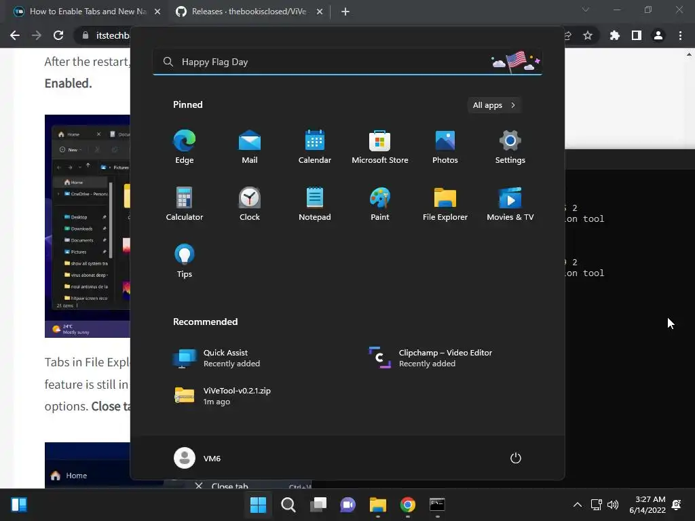Click Chrome tab search dropdown arrow
The width and height of the screenshot is (695, 521).
click(586, 9)
